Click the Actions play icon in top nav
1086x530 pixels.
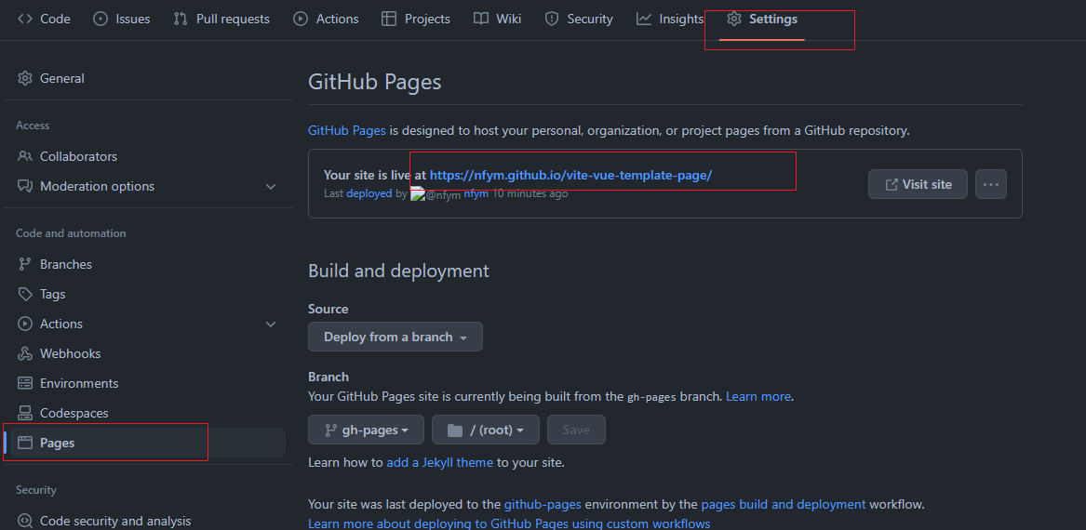301,20
